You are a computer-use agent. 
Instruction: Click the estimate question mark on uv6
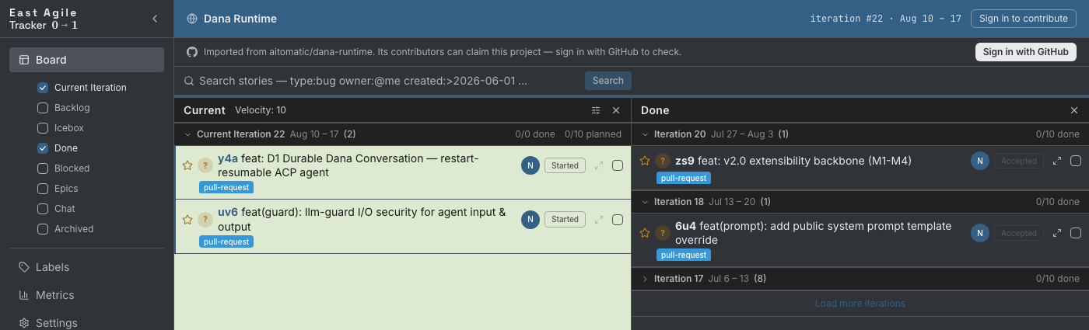pos(205,220)
